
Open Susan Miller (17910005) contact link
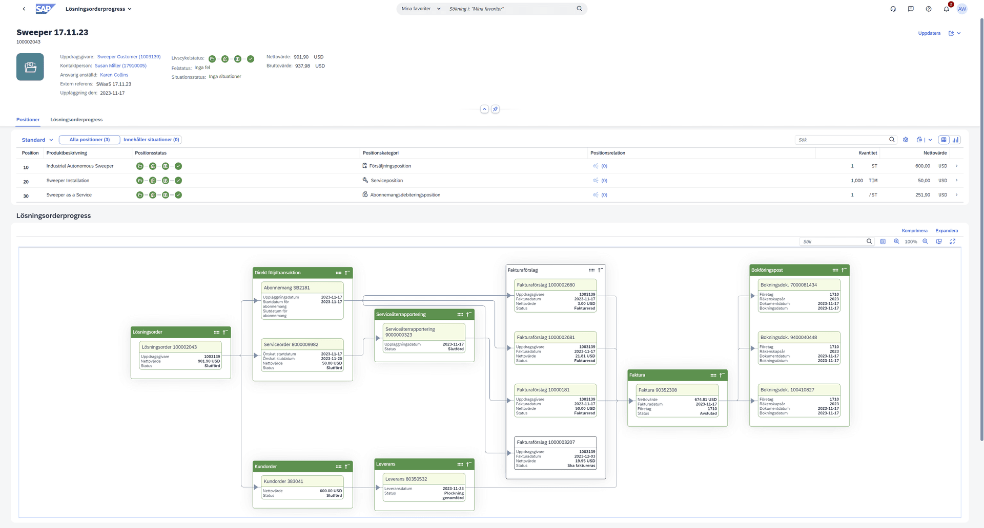coord(120,65)
